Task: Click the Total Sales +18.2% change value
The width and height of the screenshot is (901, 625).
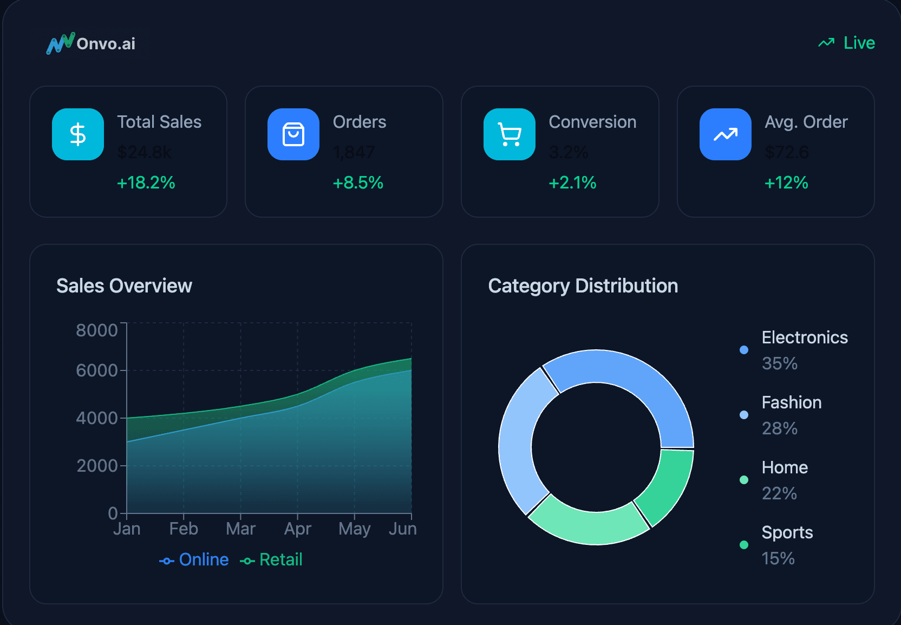Action: coord(146,183)
